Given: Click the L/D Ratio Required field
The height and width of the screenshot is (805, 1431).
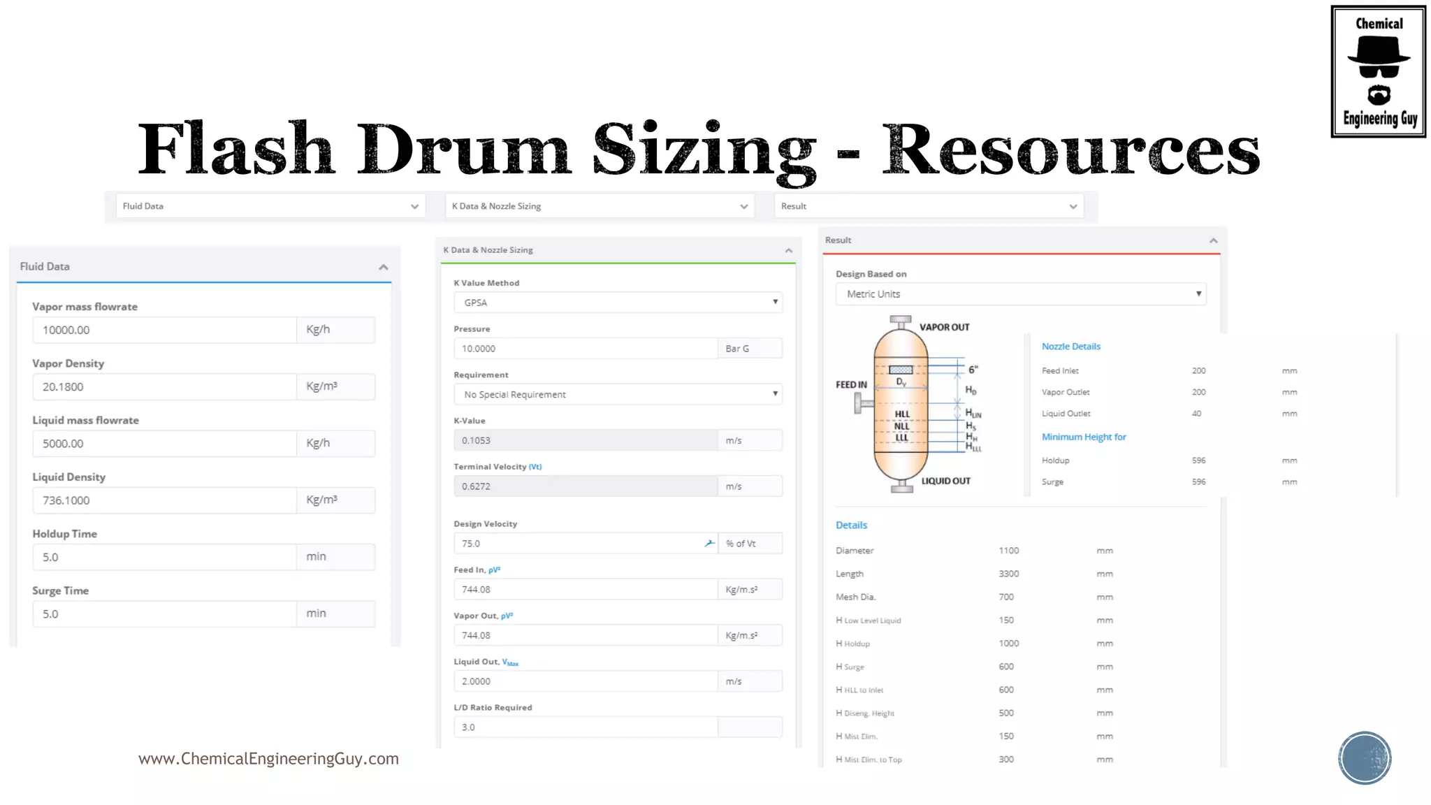Looking at the screenshot, I should [x=586, y=727].
